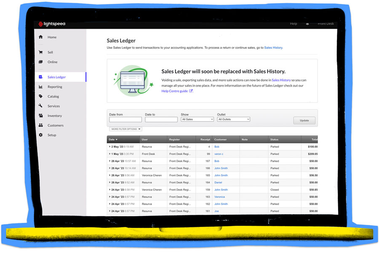
Task: Click the Closed status cell
Action: [x=275, y=190]
